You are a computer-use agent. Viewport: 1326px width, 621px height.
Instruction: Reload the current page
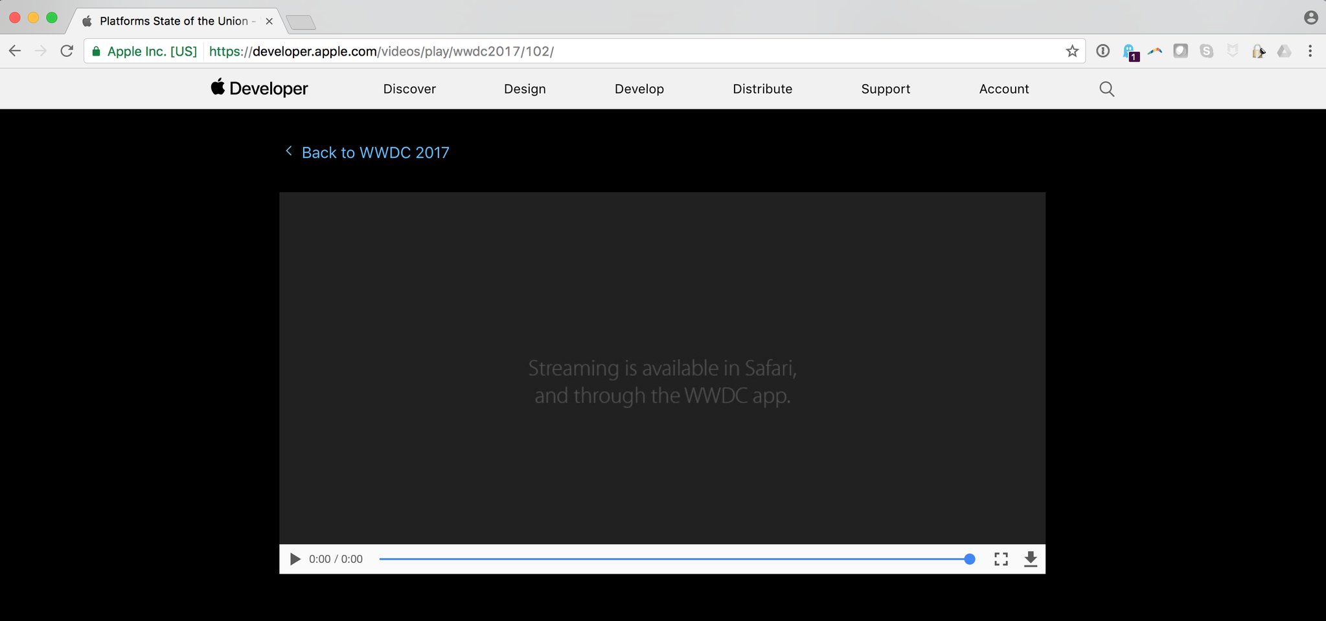tap(67, 51)
